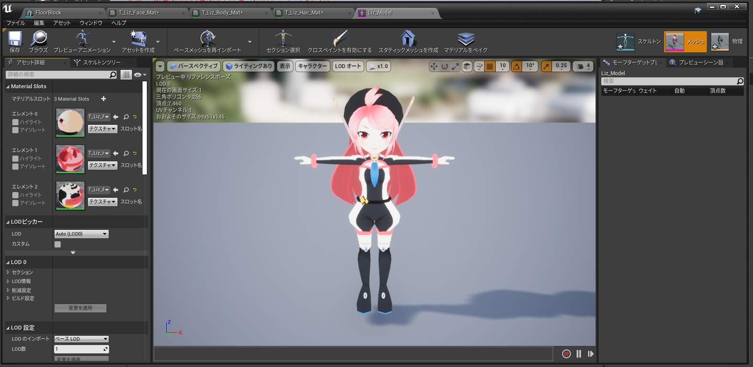The height and width of the screenshot is (367, 753).
Task: Switch to the プレビューシーン設定 tab
Action: [701, 63]
